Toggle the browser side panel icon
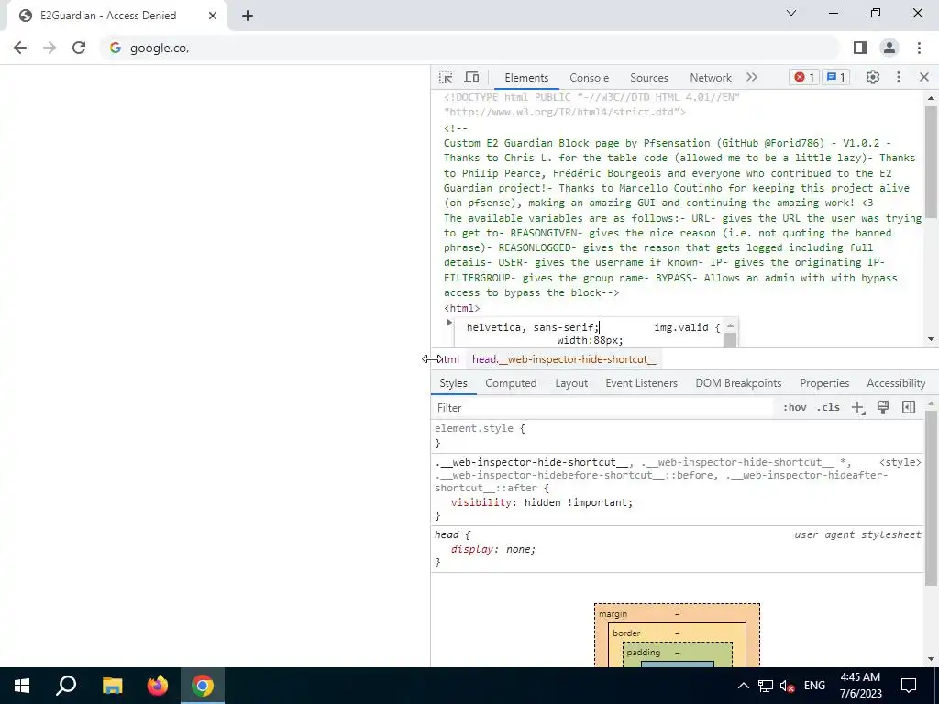This screenshot has width=939, height=704. (860, 48)
